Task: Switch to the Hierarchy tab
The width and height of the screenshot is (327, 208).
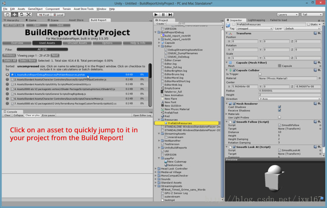Action: pyautogui.click(x=11, y=20)
